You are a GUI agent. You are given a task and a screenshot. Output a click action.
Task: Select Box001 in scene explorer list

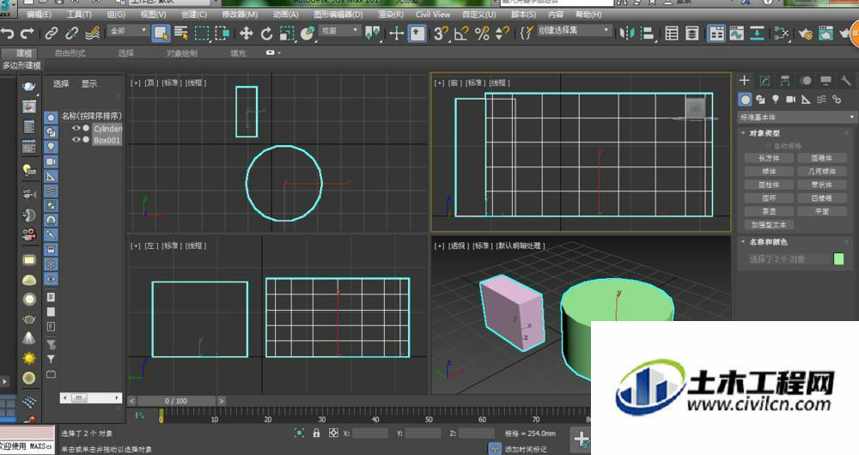coord(107,140)
